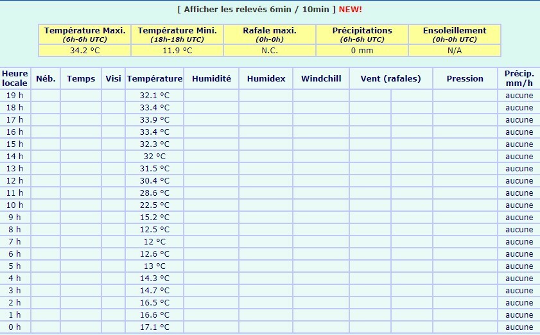This screenshot has width=540, height=335.
Task: Click the 33.9 °C temperature at 17 h
Action: pyautogui.click(x=155, y=119)
